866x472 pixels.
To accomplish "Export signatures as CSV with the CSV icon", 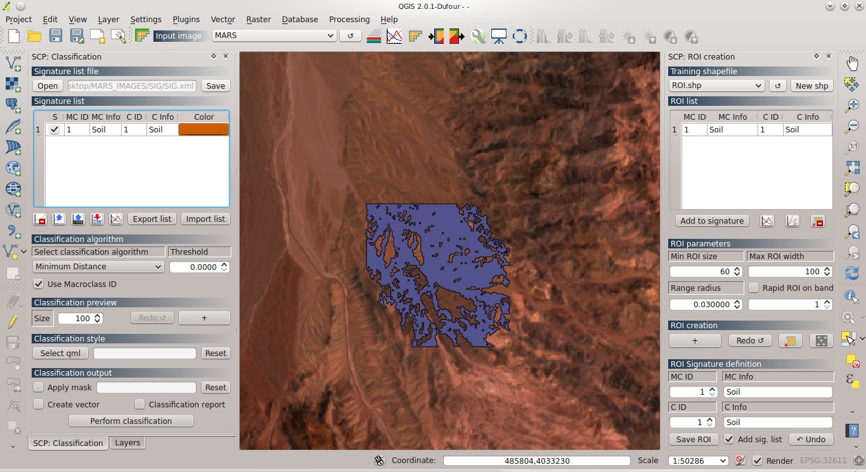I will [x=97, y=219].
